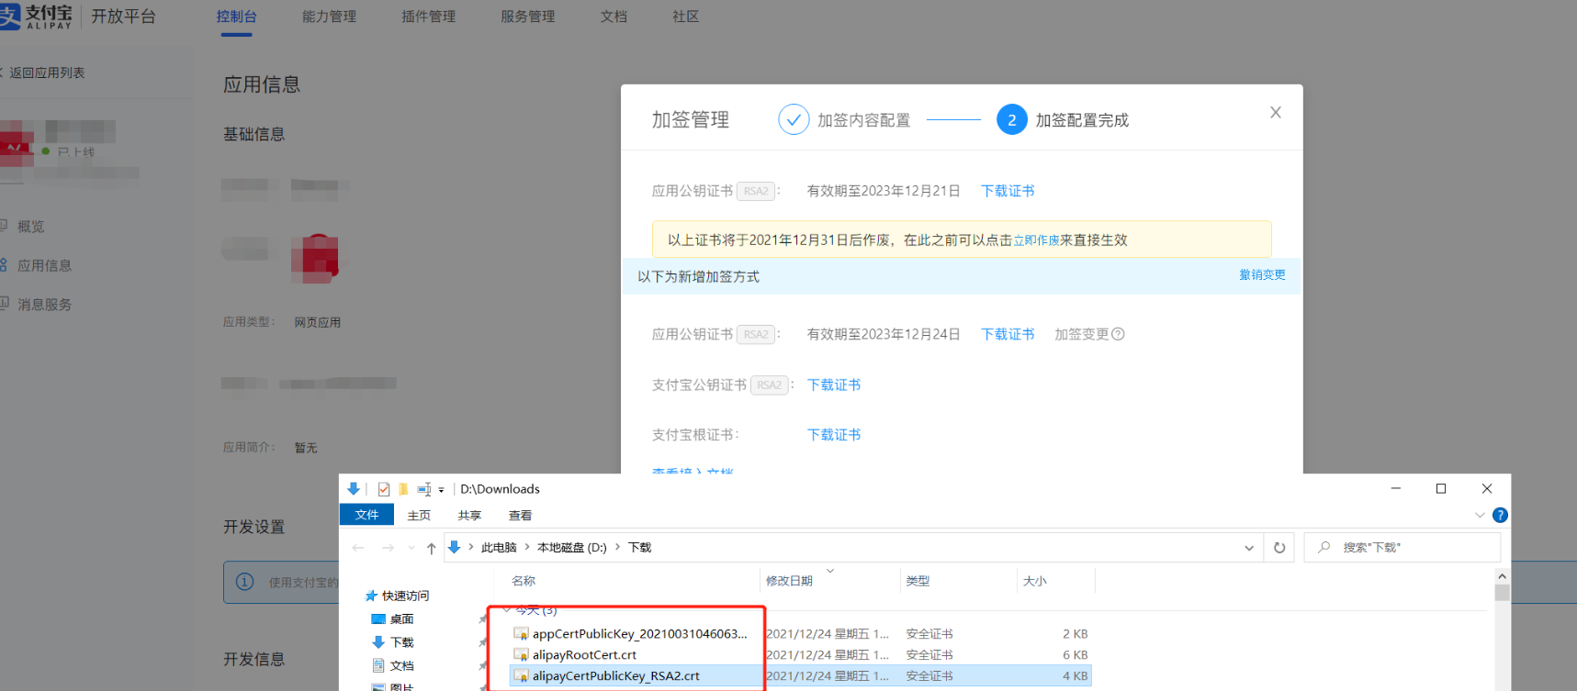Expand the address bar history dropdown
Viewport: 1577px width, 691px height.
click(1248, 548)
